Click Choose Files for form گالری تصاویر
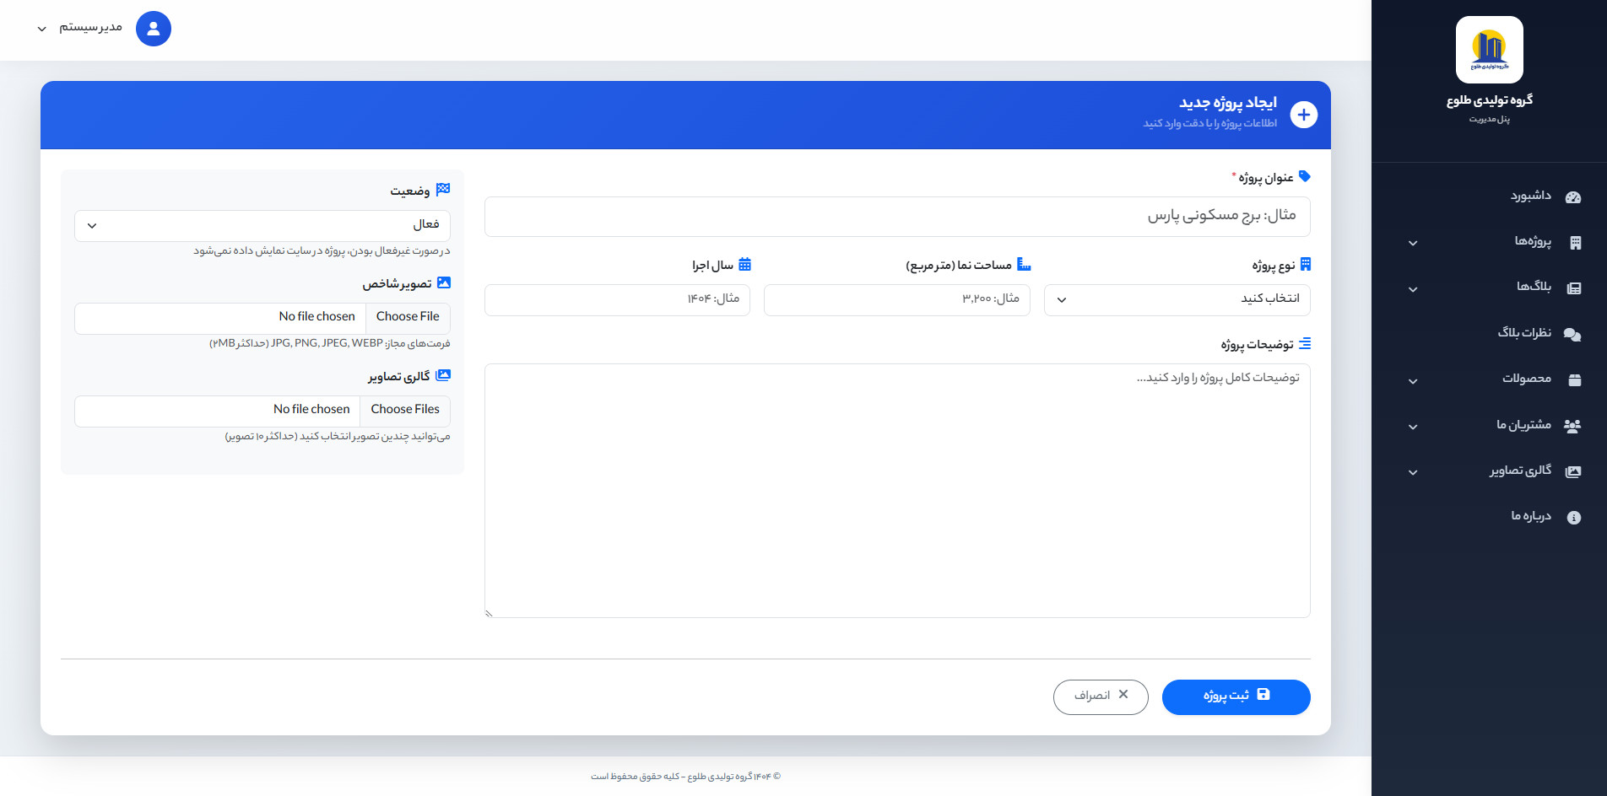The width and height of the screenshot is (1607, 796). (405, 410)
